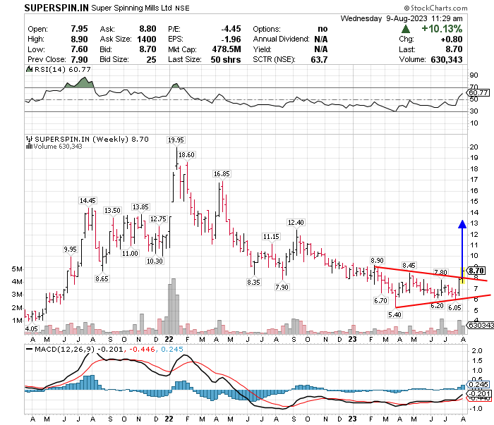Click the 8.65 low price label
Screen dimensions: 494x425
point(102,278)
